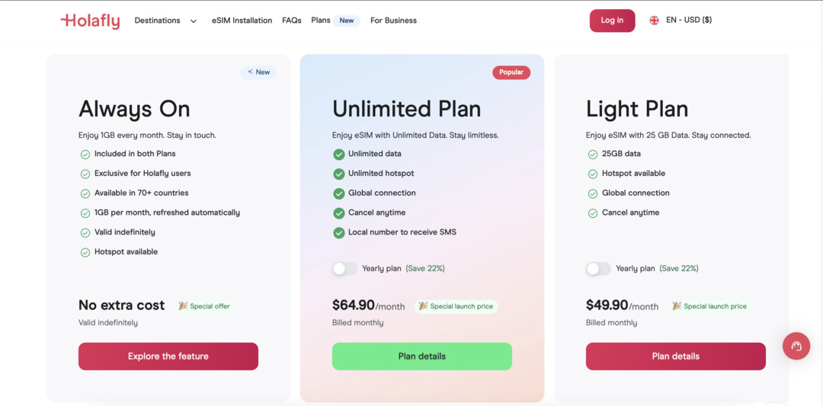Click the chevron arrow next to Destinations
Image resolution: width=823 pixels, height=406 pixels.
194,21
